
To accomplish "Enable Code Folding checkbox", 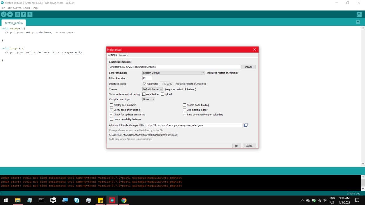I will pyautogui.click(x=185, y=105).
